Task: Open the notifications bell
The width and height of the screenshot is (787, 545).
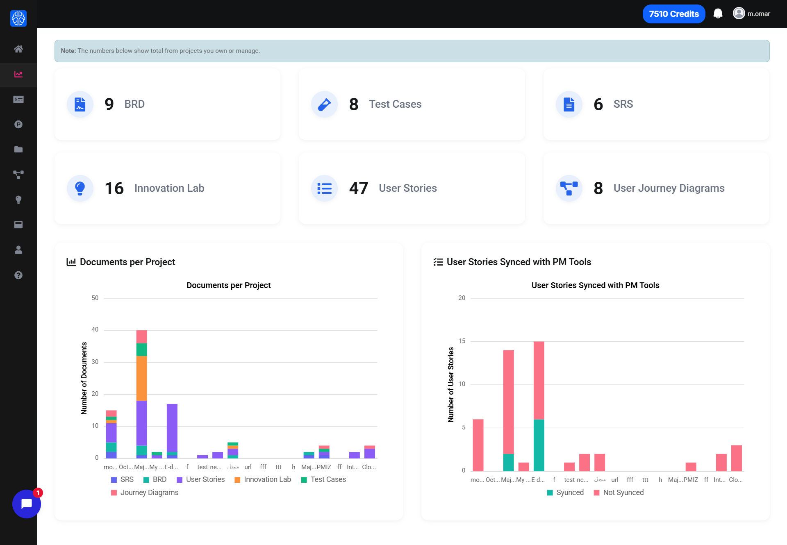Action: [x=718, y=14]
